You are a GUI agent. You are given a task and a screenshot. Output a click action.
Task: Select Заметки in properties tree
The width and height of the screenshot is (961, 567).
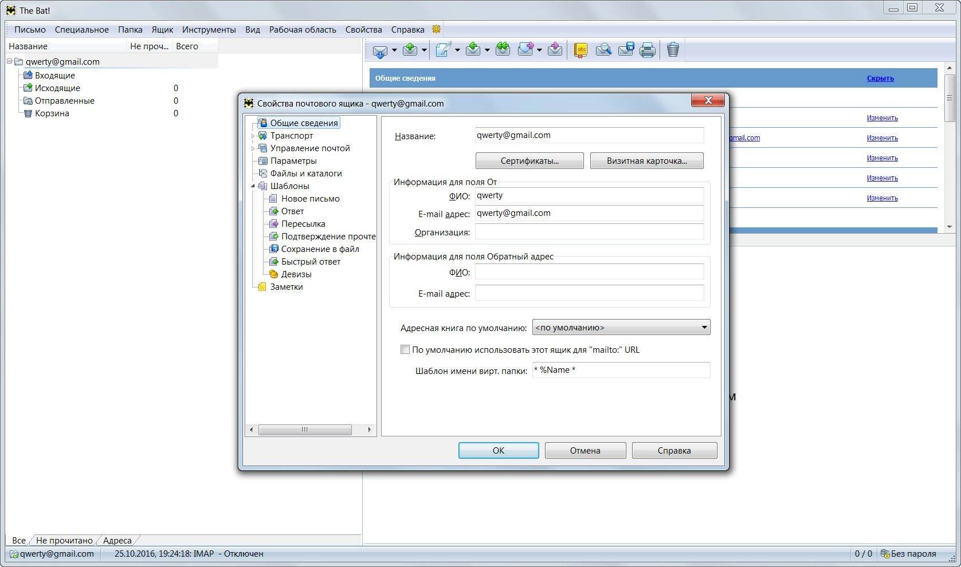(x=287, y=287)
